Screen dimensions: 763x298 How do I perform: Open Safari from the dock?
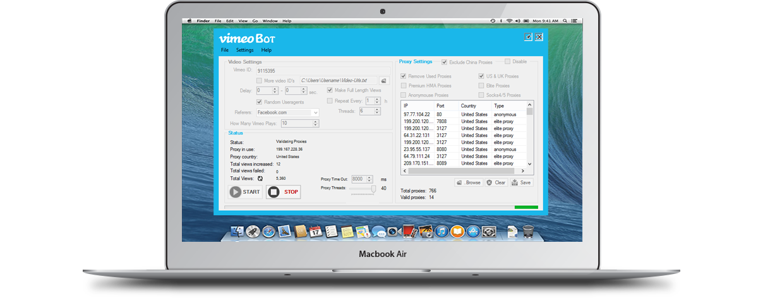pos(268,232)
